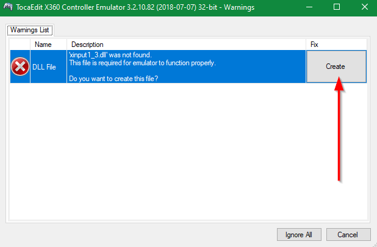
Task: Click the Create button to fix DLL
Action: click(336, 66)
